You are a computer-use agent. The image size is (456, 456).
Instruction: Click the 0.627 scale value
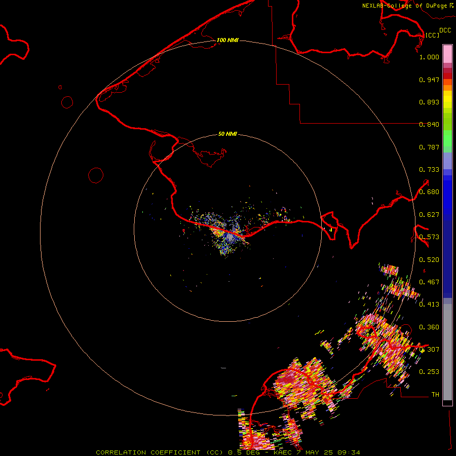click(429, 215)
